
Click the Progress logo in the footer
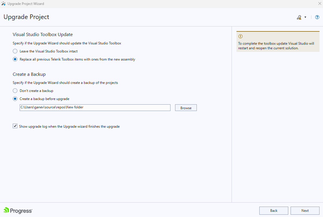pos(6,211)
